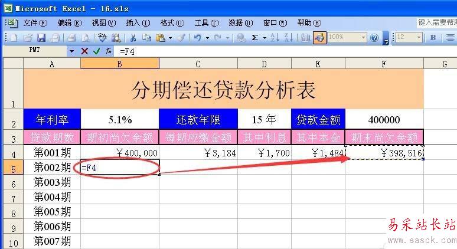This screenshot has height=249, width=457.
Task: Click the AutoSum sigma icon
Action: 254,38
